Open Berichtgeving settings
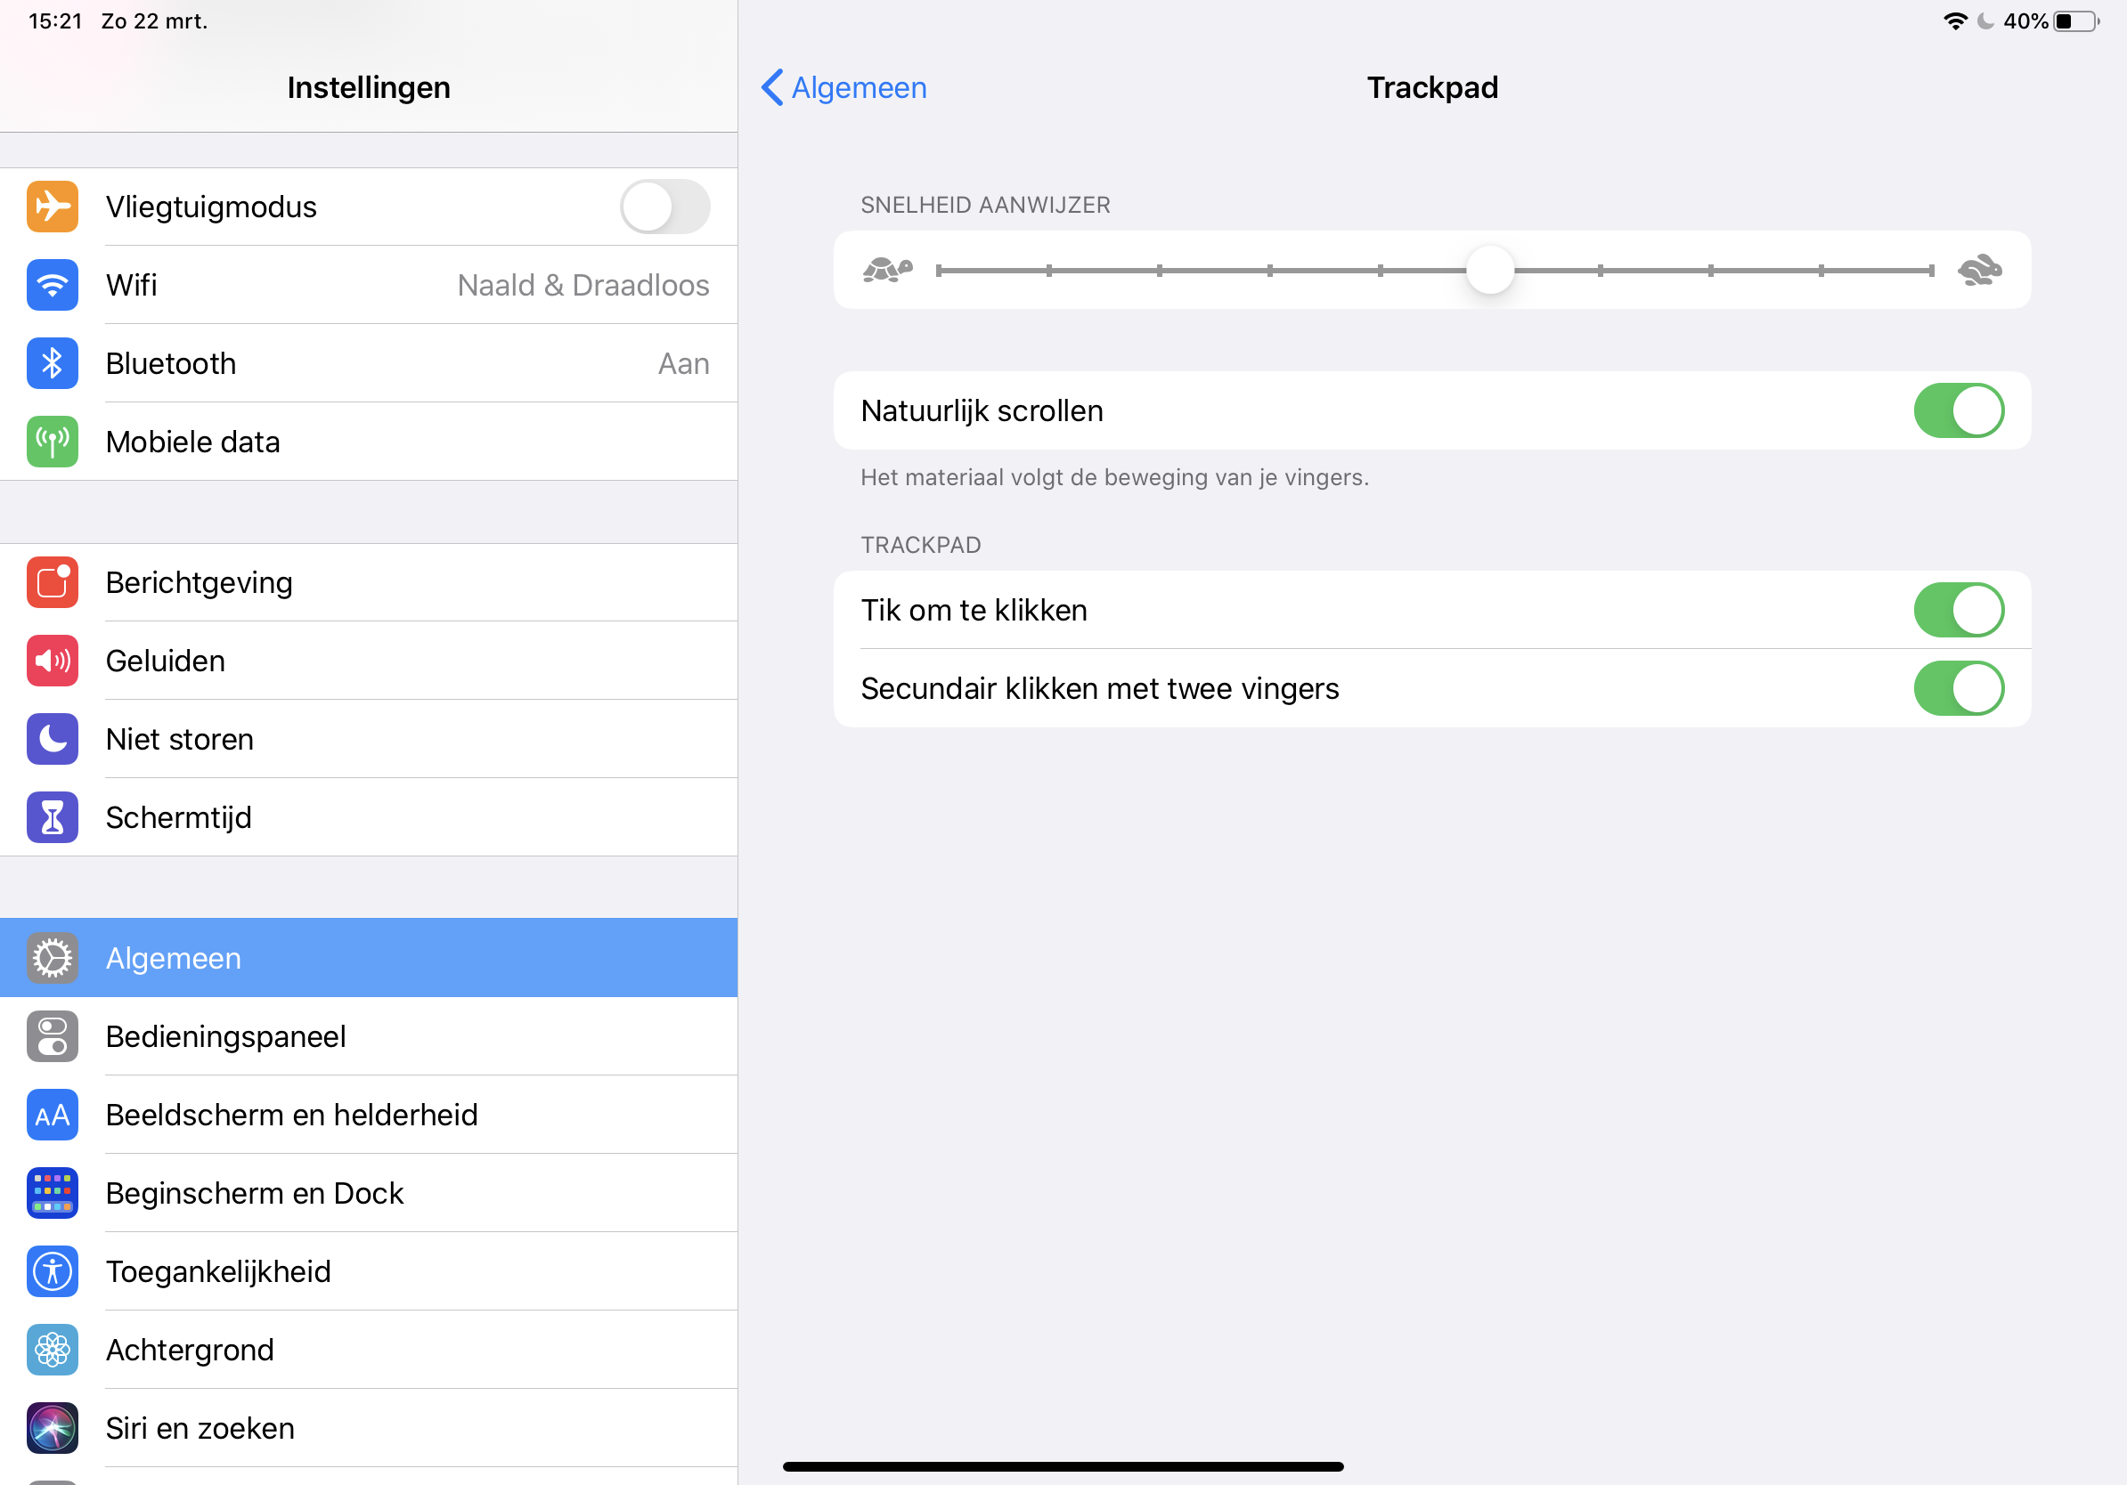 [200, 582]
